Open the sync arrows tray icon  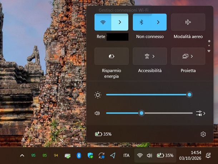click(x=101, y=155)
